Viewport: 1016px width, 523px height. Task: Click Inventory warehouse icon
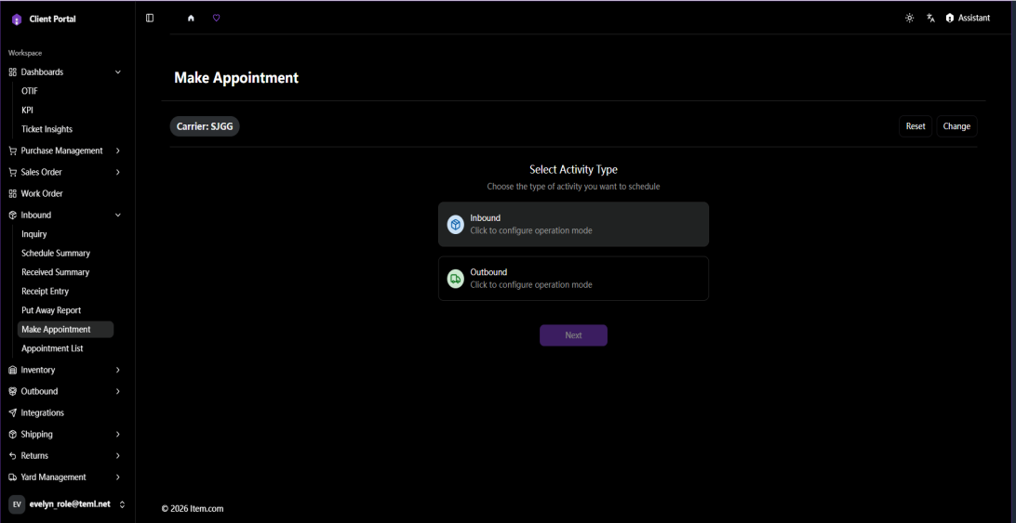click(12, 371)
